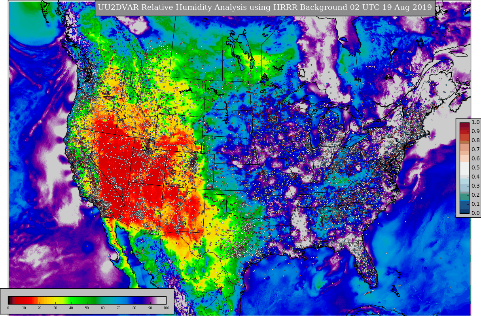
Task: Click the 80 tick label on humidity colorbar
Action: (134, 308)
